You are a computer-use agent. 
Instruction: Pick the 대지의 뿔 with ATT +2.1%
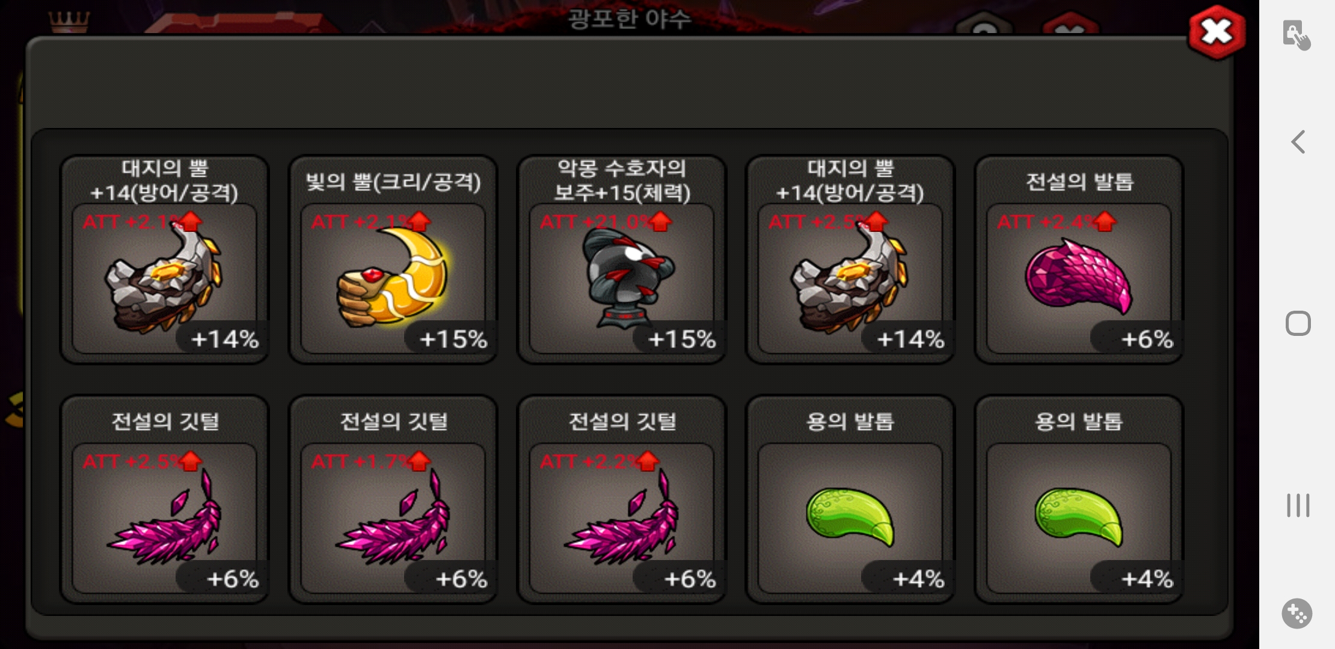pyautogui.click(x=164, y=260)
